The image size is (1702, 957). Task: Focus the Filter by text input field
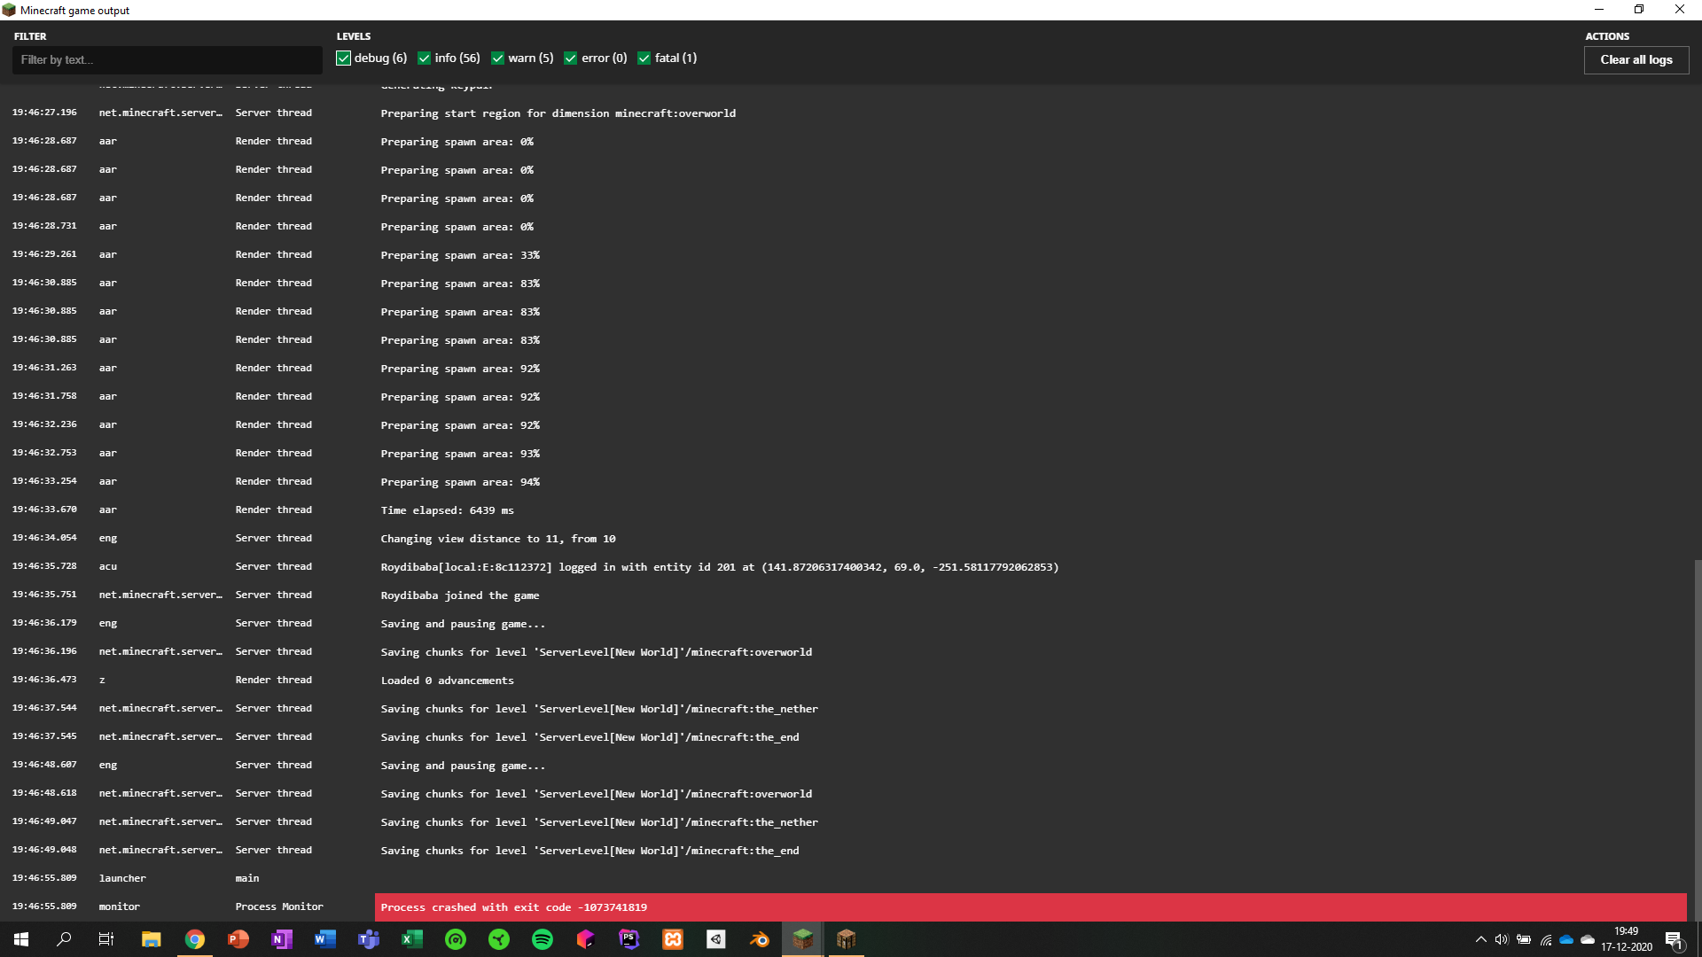coord(167,59)
